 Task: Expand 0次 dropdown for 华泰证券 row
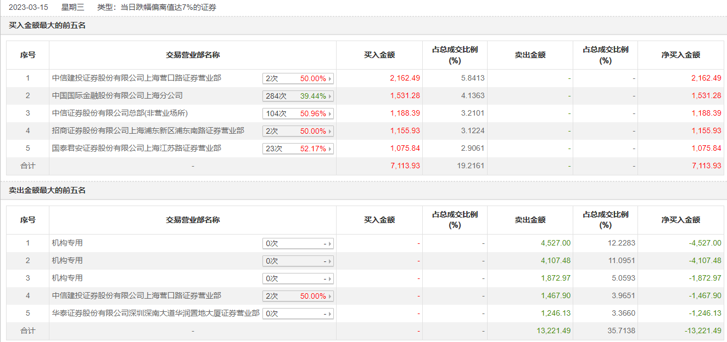[298, 314]
